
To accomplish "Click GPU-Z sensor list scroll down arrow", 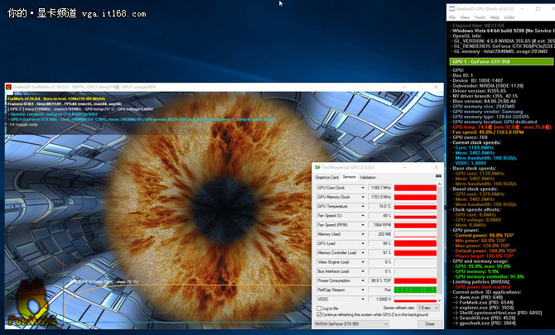I will click(x=440, y=300).
